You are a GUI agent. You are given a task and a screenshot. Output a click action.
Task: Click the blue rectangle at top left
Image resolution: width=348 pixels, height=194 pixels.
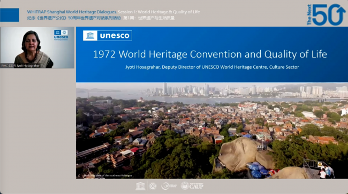[x=10, y=15]
